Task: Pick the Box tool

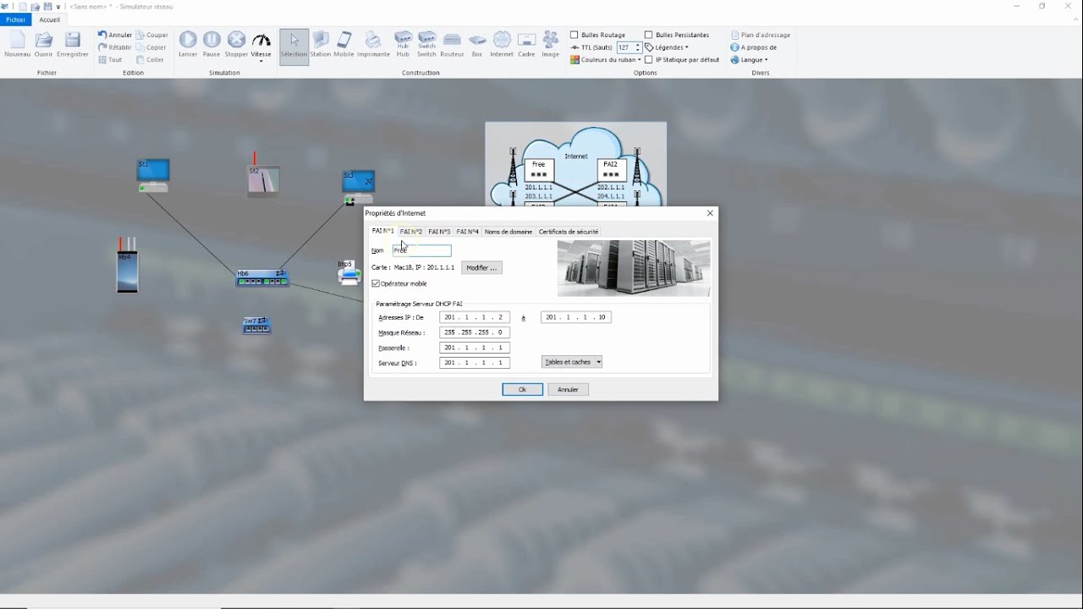Action: coord(477,45)
